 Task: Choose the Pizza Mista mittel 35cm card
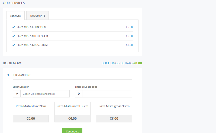[72, 108]
